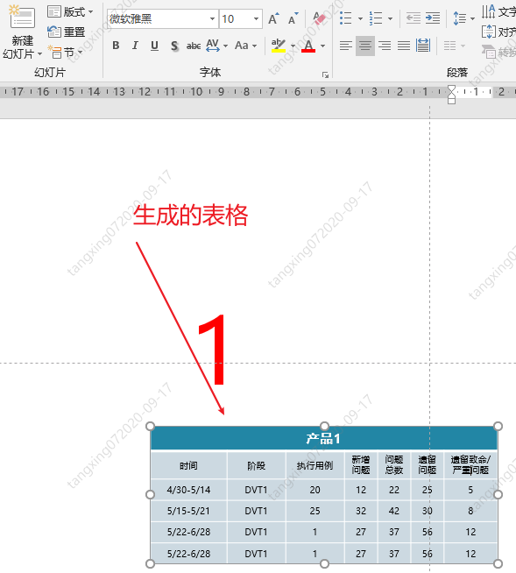Justify text alignment
Screen dimensions: 516x573
pos(404,46)
